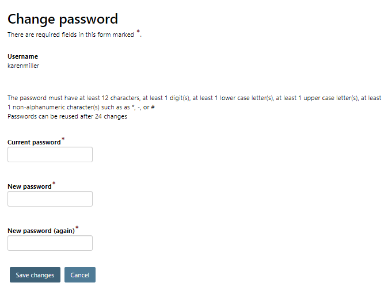The height and width of the screenshot is (294, 388).
Task: Cancel the password change
Action: point(80,275)
